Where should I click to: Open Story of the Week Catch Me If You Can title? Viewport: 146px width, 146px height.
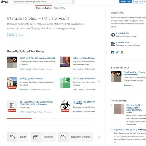point(133,72)
